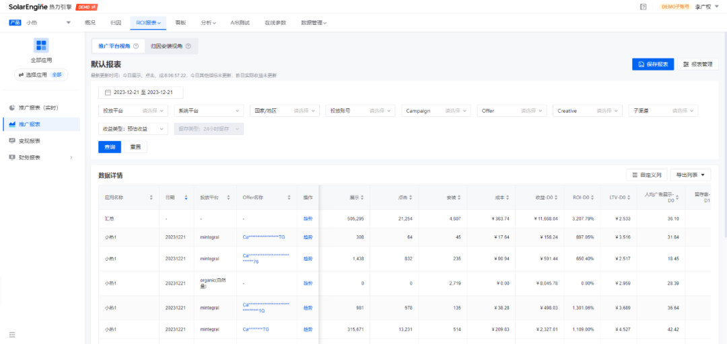Expand the 财务报表 sidebar item
The width and height of the screenshot is (727, 344).
41,157
